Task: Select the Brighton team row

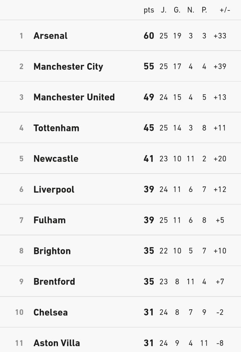Action: pyautogui.click(x=52, y=251)
